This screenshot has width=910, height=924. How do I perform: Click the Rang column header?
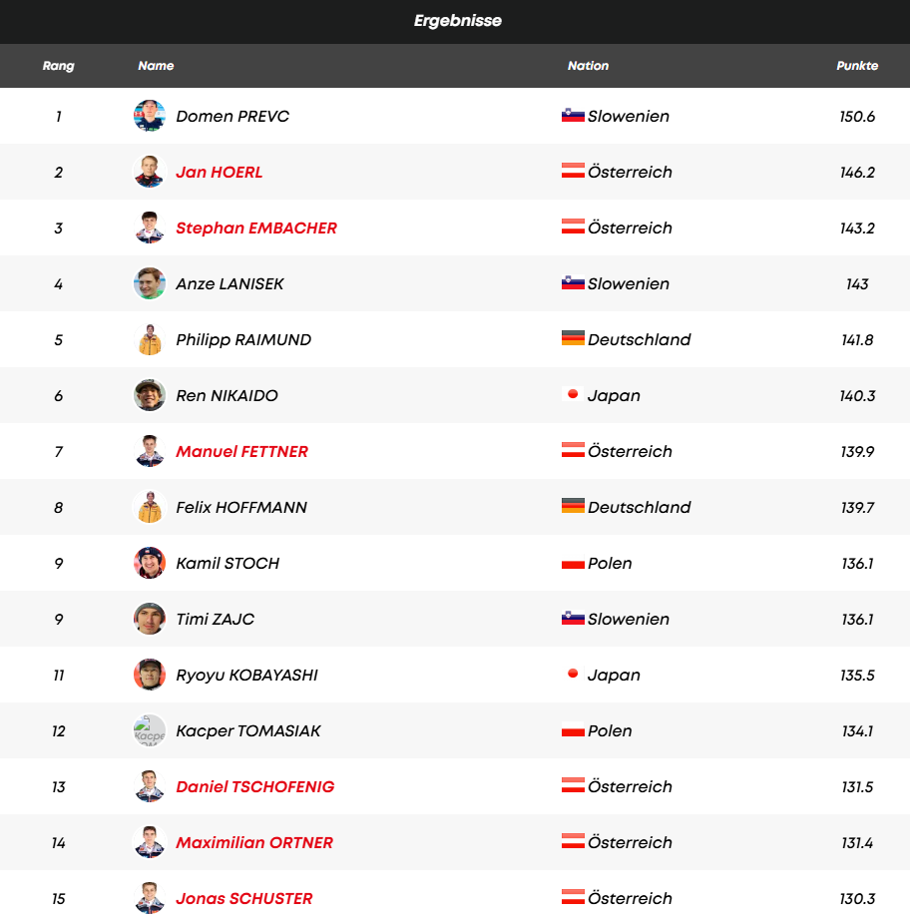(x=58, y=66)
